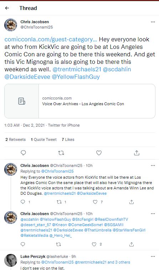Viewport: 159px width, 270px height.
Task: Go back using the Thread arrow
Action: point(7,8)
